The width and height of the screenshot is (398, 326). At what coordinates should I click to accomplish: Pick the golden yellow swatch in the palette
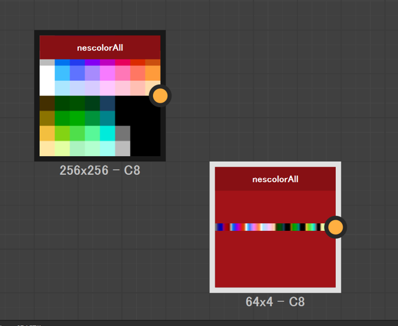point(47,134)
